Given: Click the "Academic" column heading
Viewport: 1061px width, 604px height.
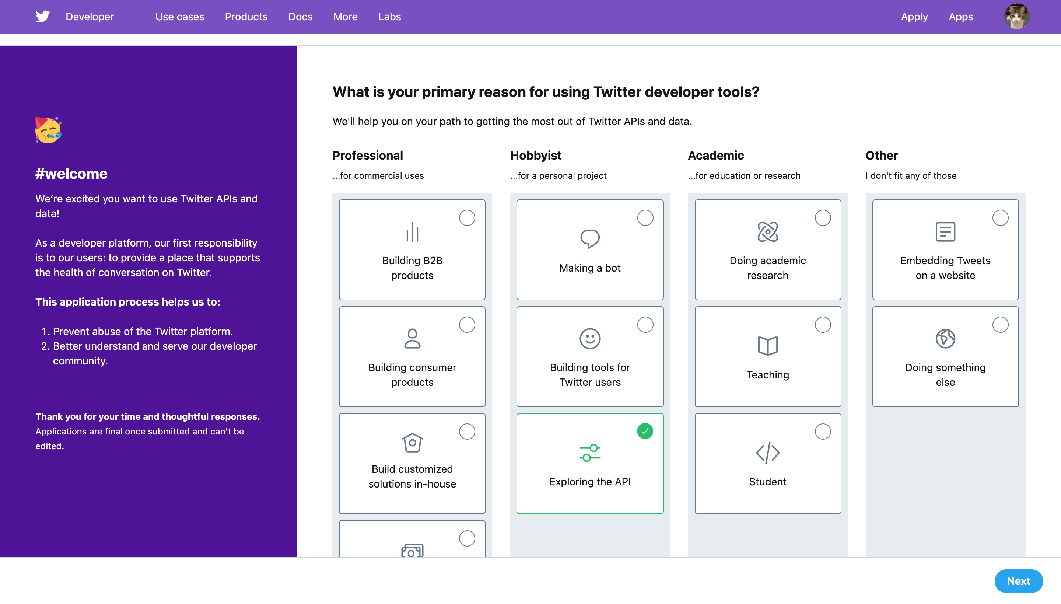Looking at the screenshot, I should [716, 155].
